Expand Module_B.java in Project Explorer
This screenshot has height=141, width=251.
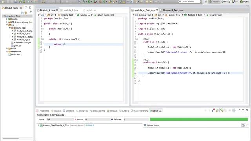[13, 40]
